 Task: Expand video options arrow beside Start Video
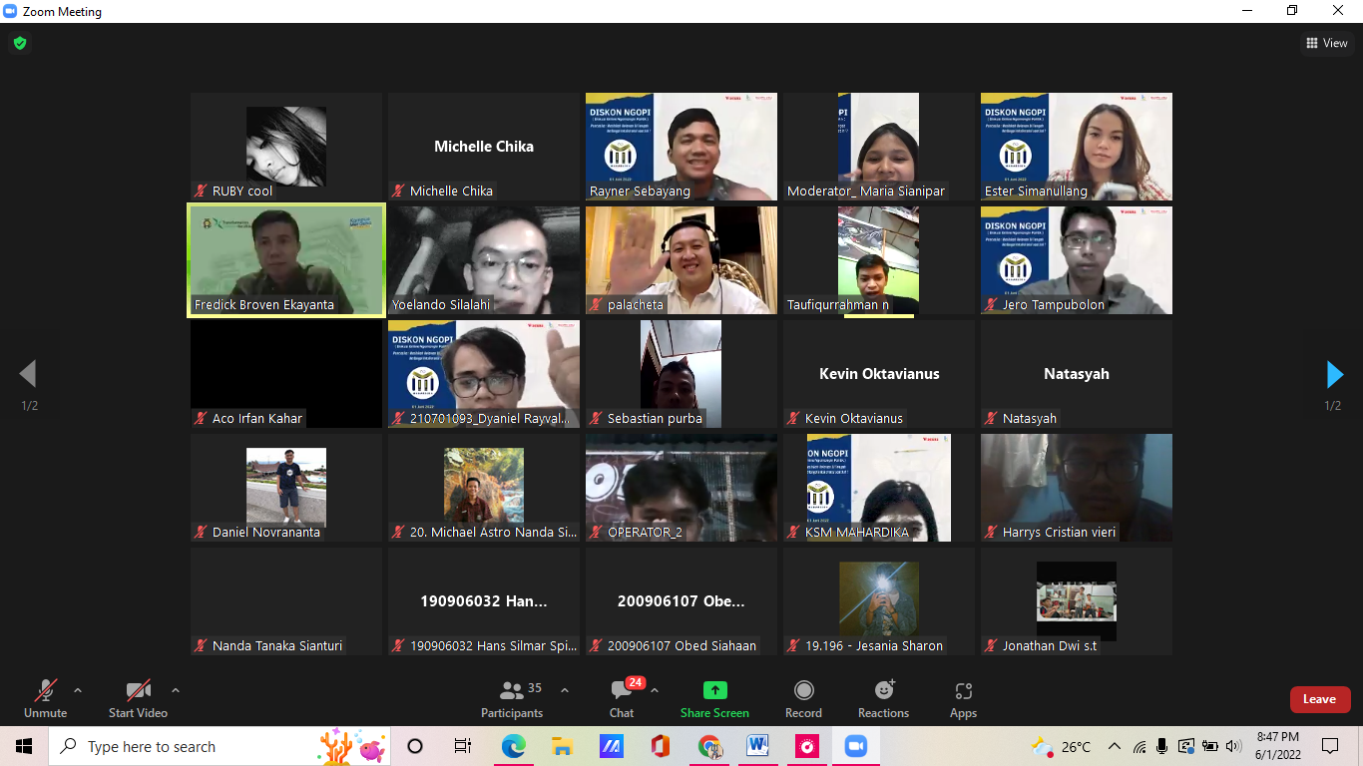point(176,690)
